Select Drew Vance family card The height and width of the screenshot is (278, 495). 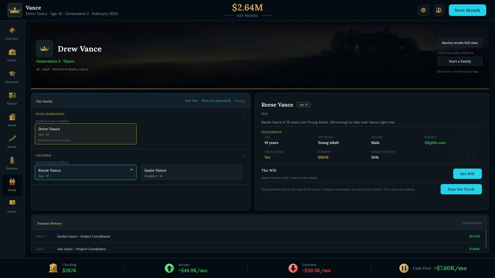coord(86,134)
